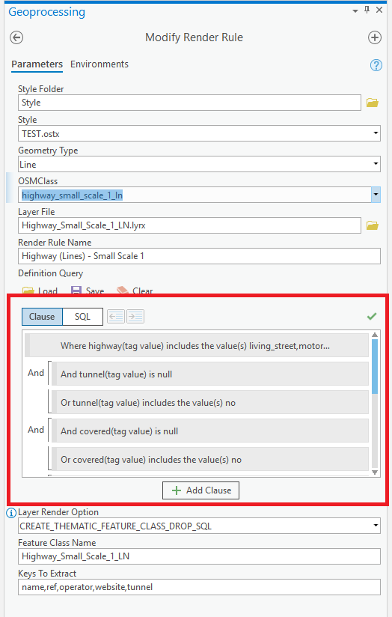
Task: Open the Layer Render Option dropdown
Action: click(199, 526)
